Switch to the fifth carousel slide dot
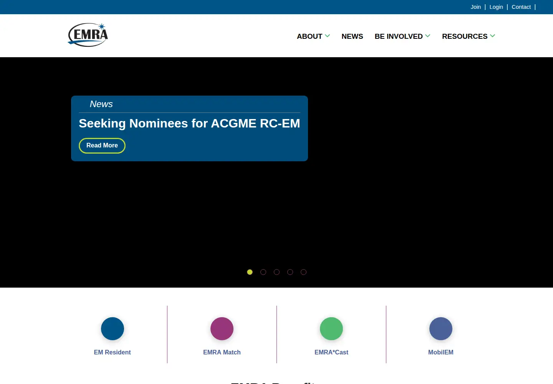This screenshot has height=384, width=553. [303, 272]
